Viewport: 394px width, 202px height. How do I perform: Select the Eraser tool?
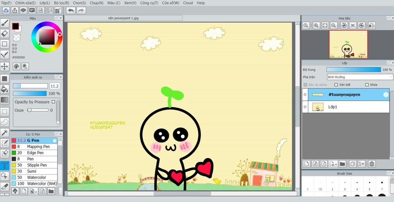pos(5,33)
